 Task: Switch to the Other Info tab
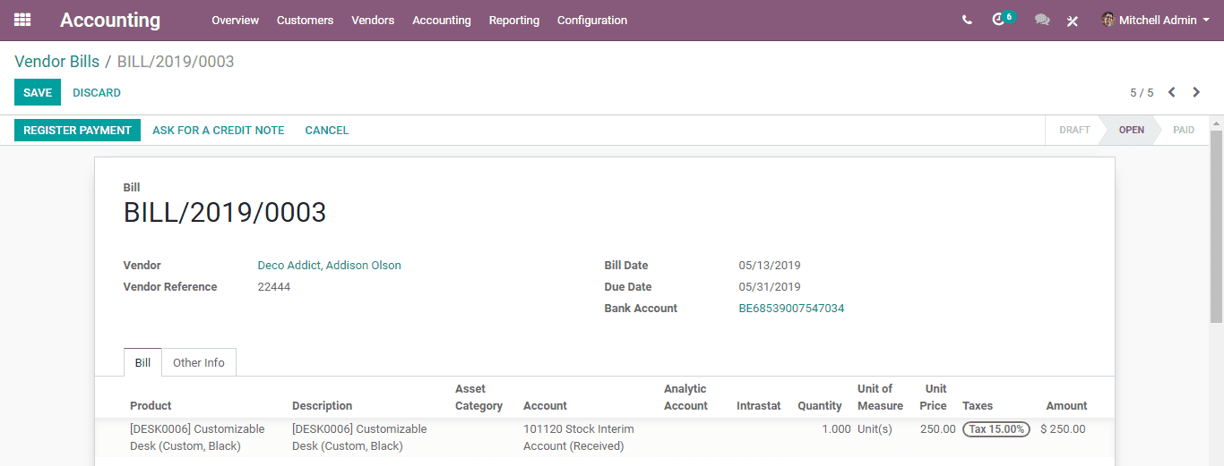199,362
